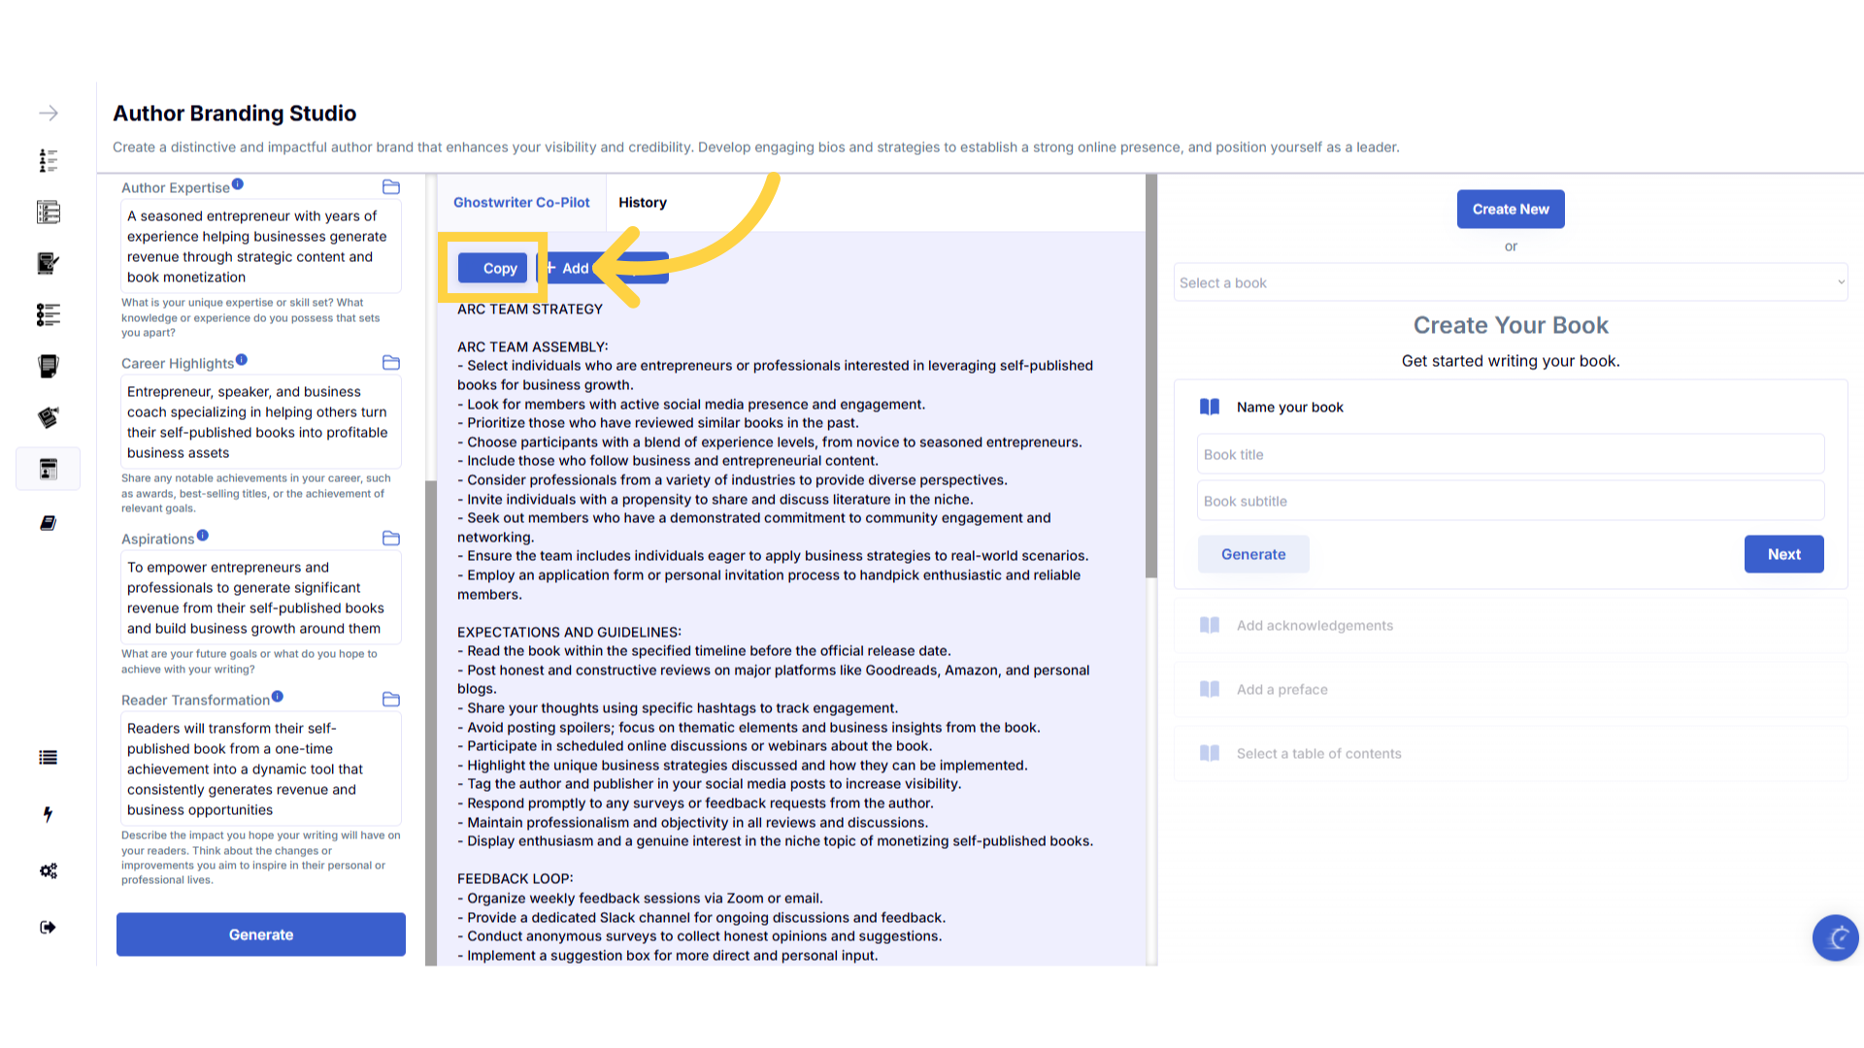The height and width of the screenshot is (1048, 1864).
Task: Open the book icon in sidebar
Action: tap(48, 523)
